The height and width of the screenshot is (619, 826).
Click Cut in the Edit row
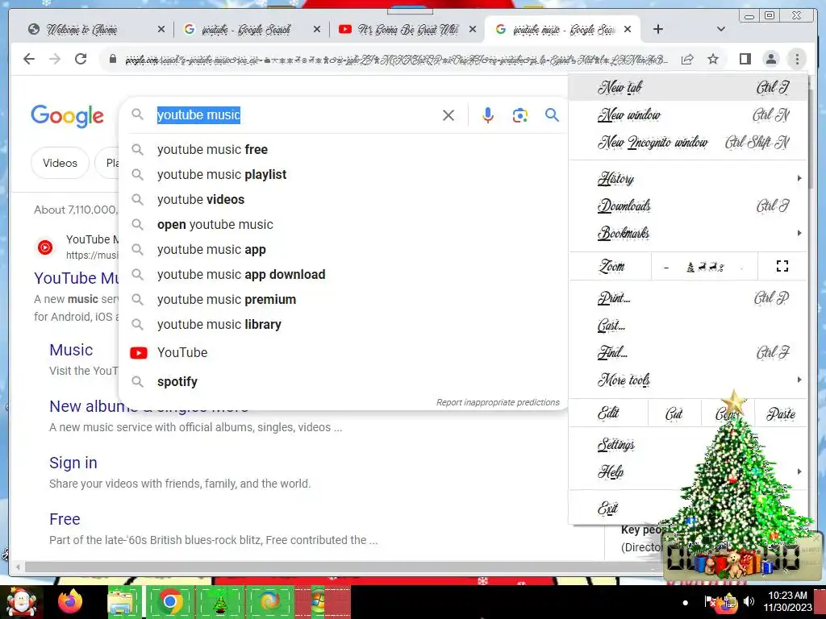point(674,413)
